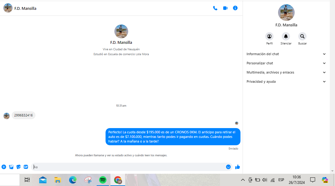
Task: Start a video call from chat header
Action: pyautogui.click(x=225, y=8)
